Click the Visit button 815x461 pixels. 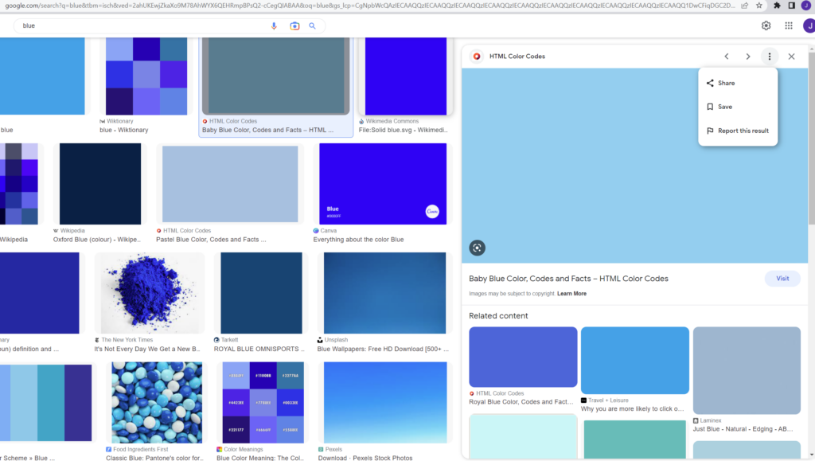point(782,279)
